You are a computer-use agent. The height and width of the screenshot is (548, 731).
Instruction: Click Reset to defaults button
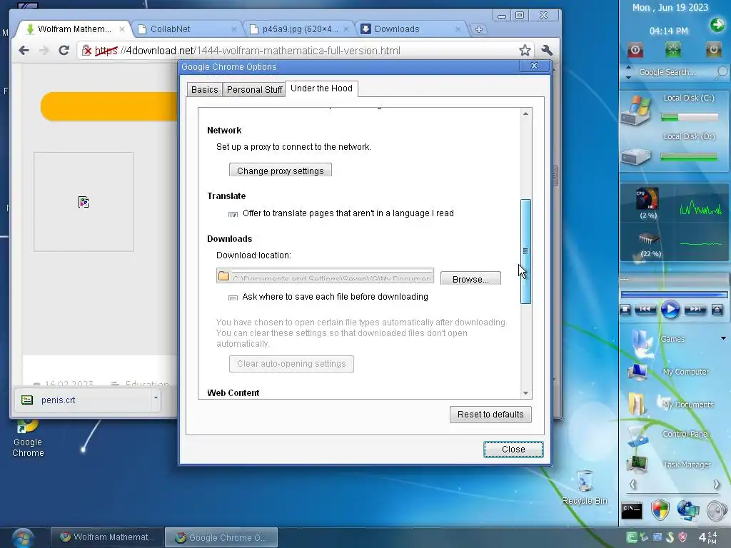click(490, 415)
